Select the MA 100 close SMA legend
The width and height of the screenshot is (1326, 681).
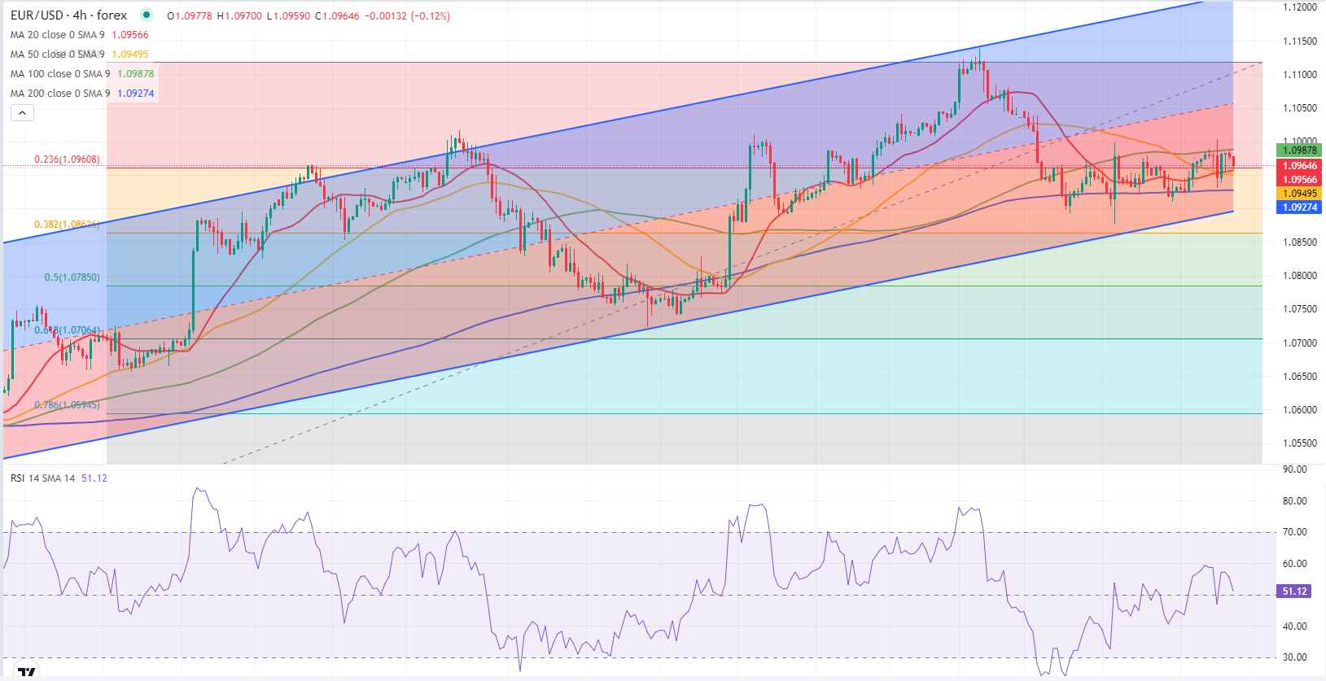pyautogui.click(x=60, y=74)
